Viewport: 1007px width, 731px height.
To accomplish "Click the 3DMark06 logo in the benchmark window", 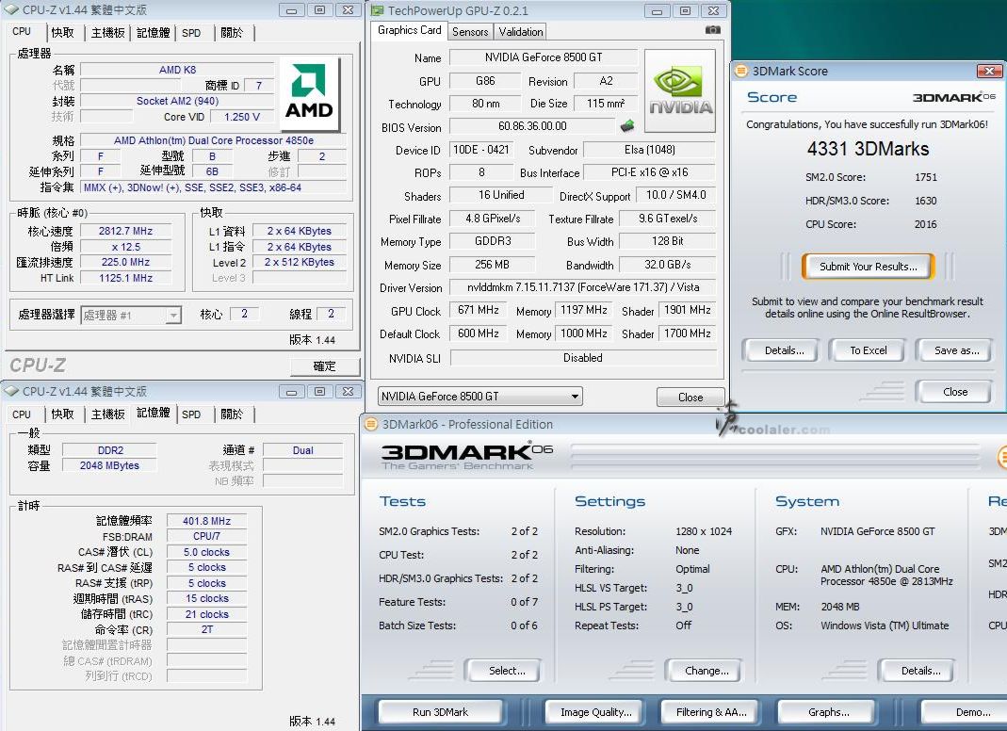I will click(467, 455).
